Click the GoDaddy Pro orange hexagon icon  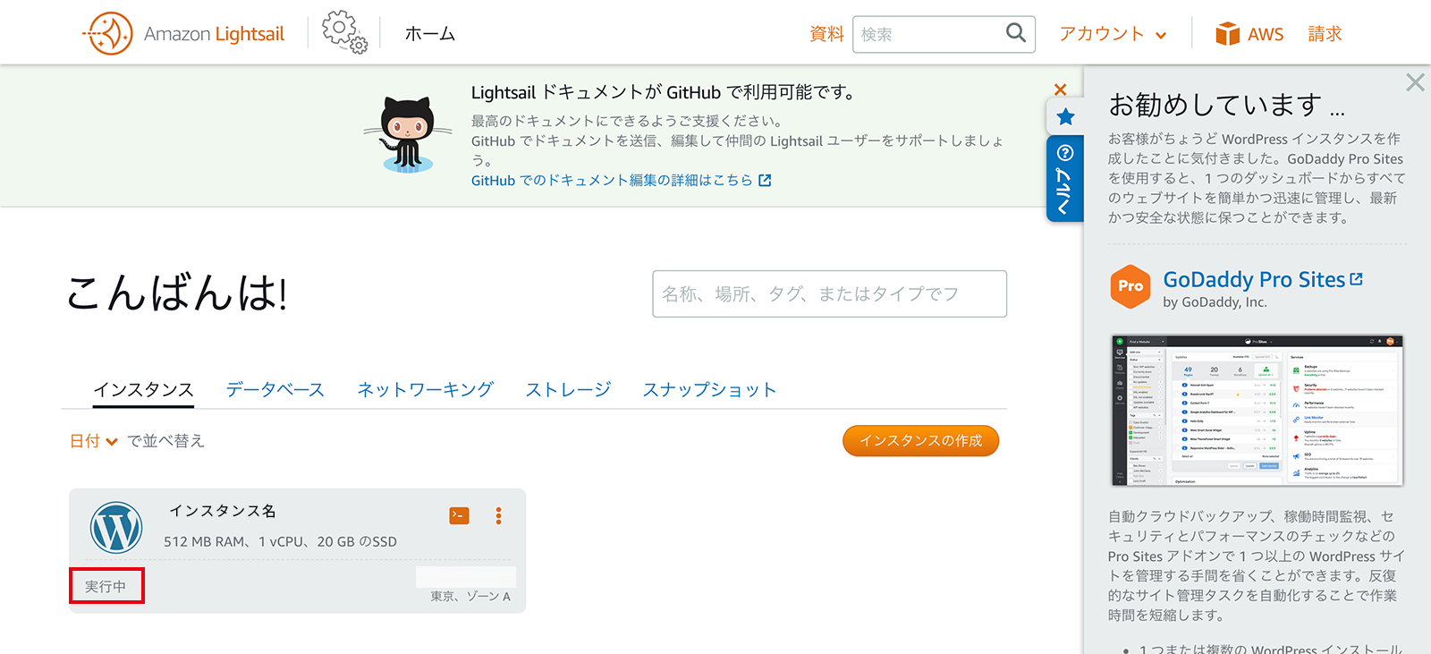(1130, 286)
